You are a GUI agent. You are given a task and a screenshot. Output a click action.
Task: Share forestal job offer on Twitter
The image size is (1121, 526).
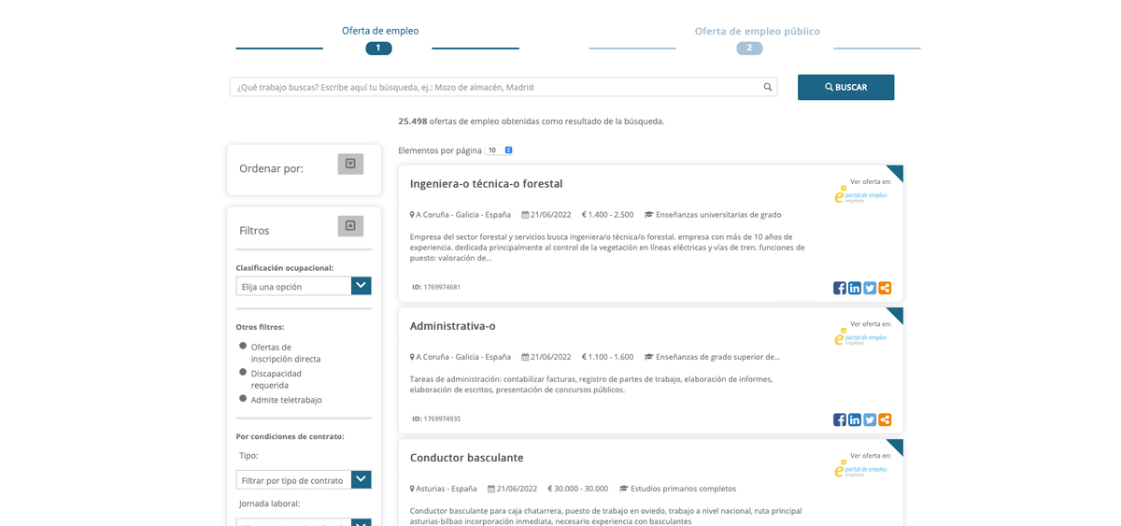(x=869, y=288)
